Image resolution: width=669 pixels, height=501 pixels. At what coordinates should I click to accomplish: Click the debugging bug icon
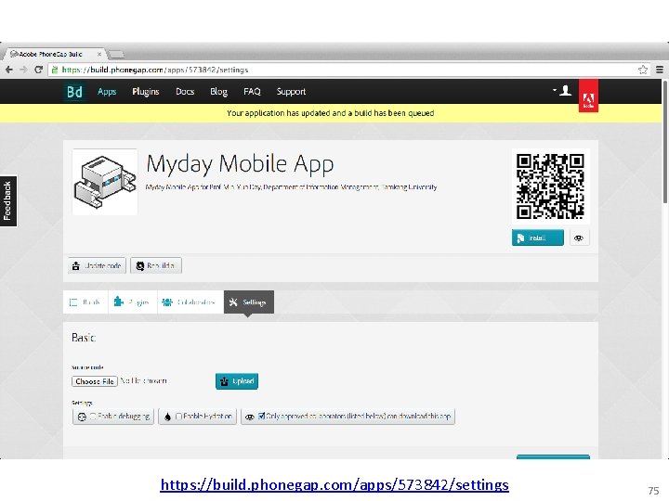[x=82, y=417]
